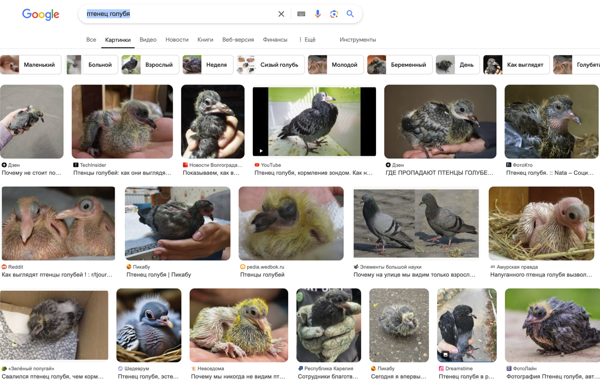This screenshot has width=600, height=388.
Task: Open the Все results tab
Action: click(x=91, y=40)
